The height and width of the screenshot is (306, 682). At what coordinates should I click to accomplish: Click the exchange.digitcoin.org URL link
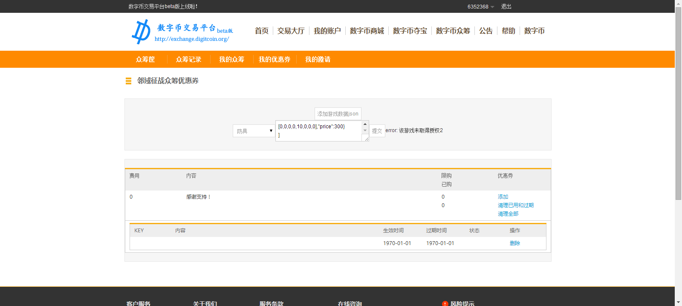pyautogui.click(x=192, y=39)
